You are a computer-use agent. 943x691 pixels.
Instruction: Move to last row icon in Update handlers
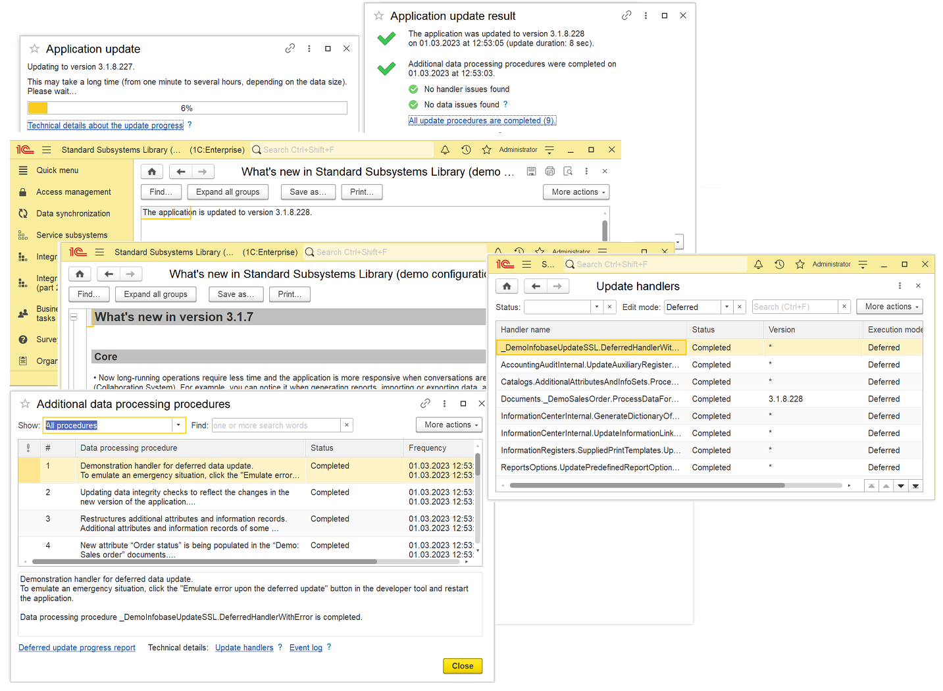pos(915,486)
